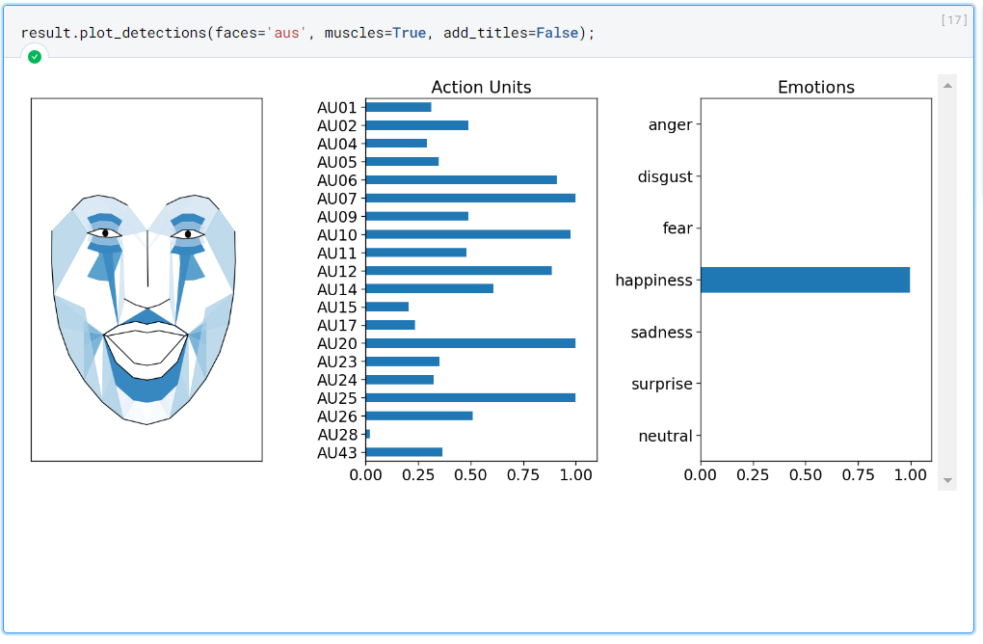The height and width of the screenshot is (644, 983).
Task: Click the right eye on the face plot
Action: point(188,233)
